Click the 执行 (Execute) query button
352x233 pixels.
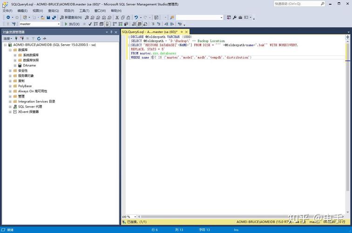[x=72, y=24]
